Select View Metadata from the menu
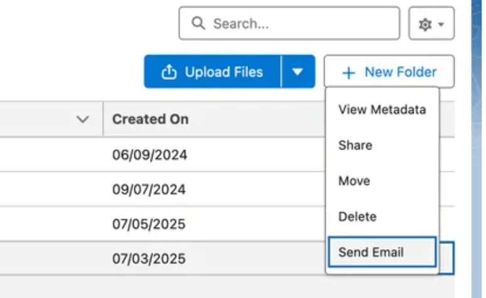 click(382, 109)
